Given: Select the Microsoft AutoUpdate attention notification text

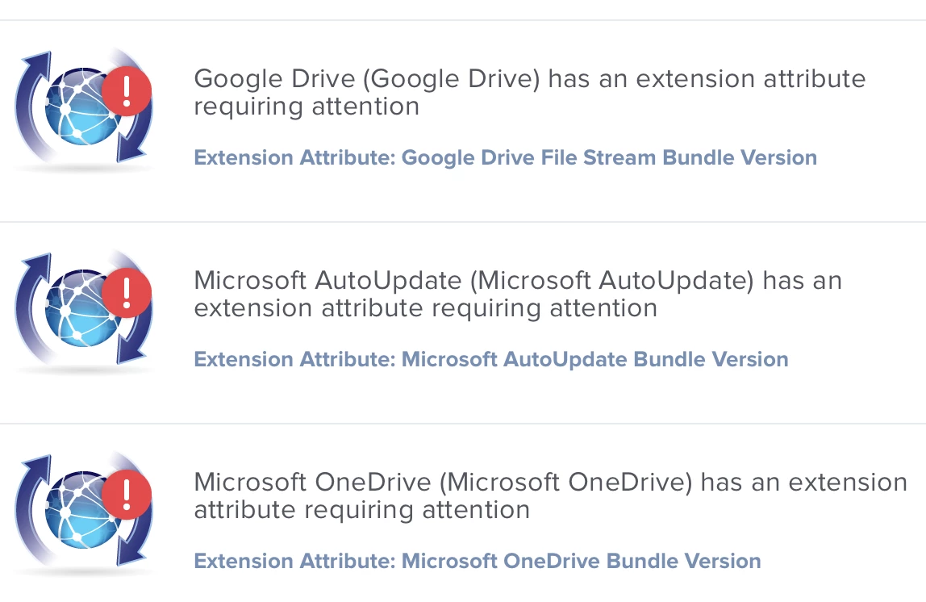Looking at the screenshot, I should click(x=518, y=294).
